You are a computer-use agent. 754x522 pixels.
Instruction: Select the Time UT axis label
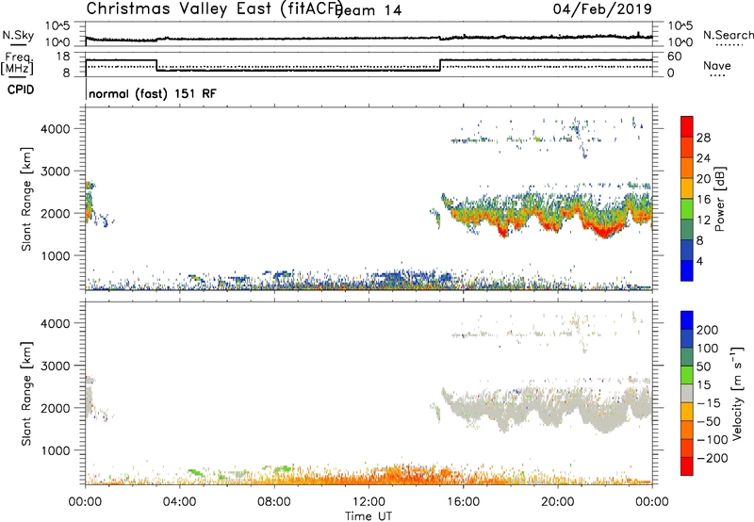tap(369, 516)
